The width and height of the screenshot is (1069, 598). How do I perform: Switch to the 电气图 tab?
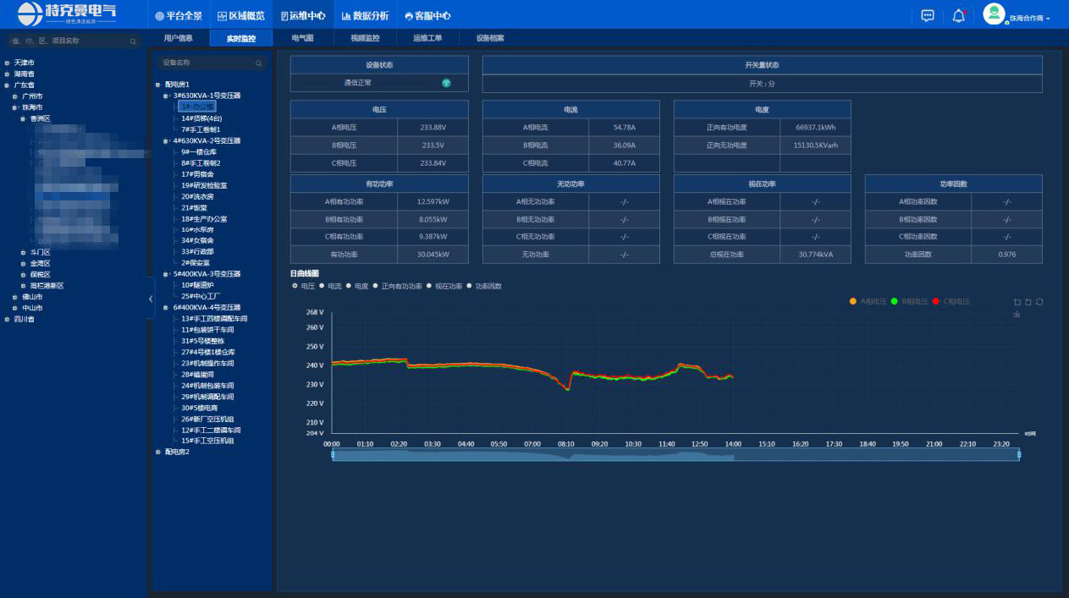[302, 38]
